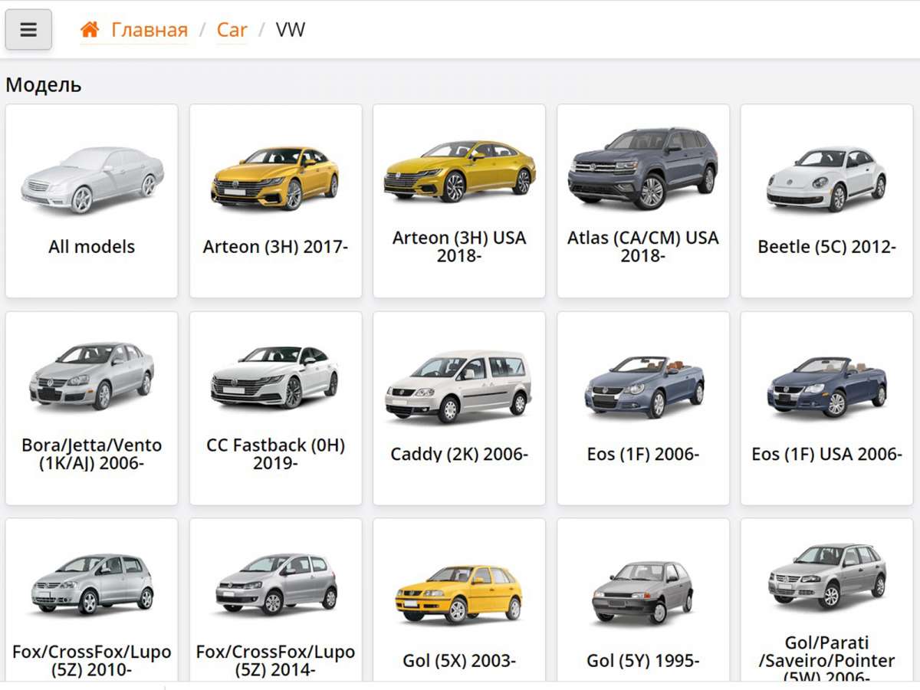Screen dimensions: 920x690
Task: Click the Gol/Parati/Saveiro/Pointer label
Action: coord(826,658)
